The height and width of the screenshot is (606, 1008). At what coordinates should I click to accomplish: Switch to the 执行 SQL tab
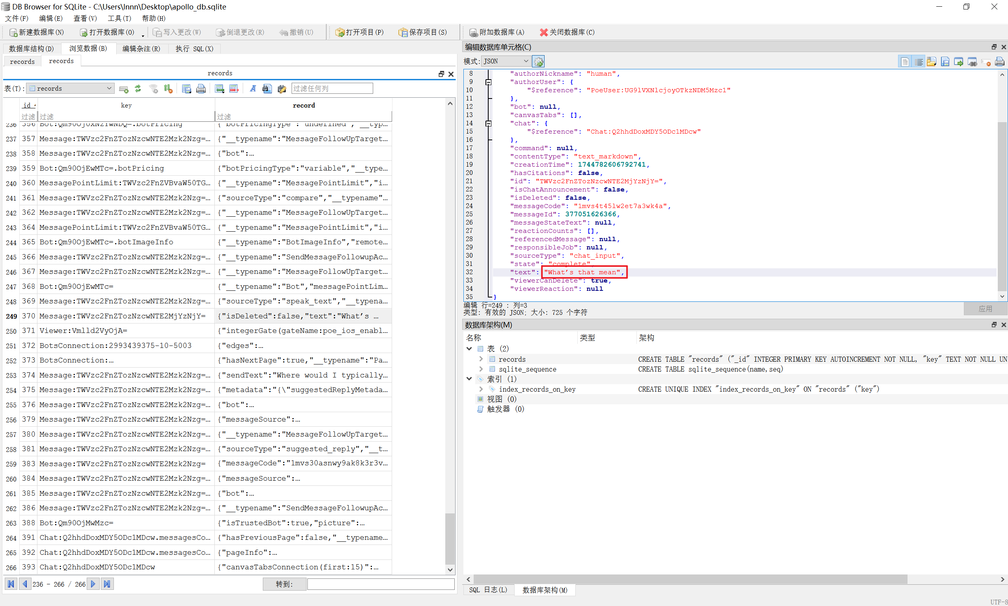[194, 49]
